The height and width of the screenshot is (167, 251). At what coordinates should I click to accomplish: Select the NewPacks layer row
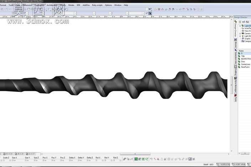(245, 67)
